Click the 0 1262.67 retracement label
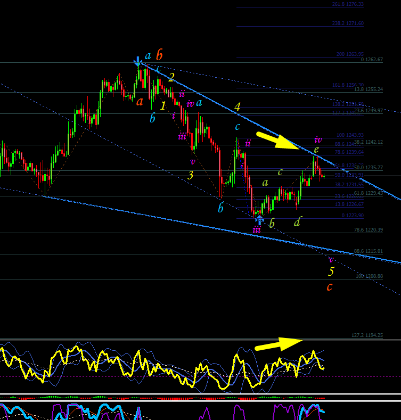Screen dimensions: 401x420 (372, 60)
